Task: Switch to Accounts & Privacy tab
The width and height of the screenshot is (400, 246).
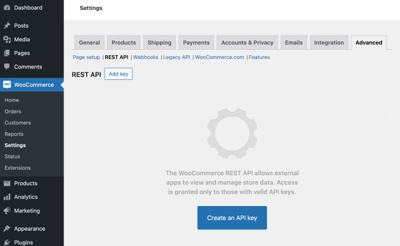Action: coord(247,42)
